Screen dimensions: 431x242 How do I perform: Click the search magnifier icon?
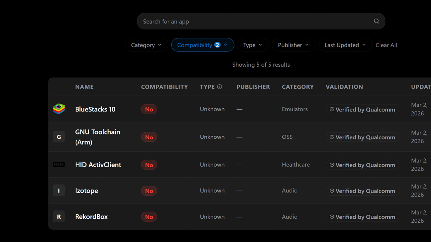(376, 22)
